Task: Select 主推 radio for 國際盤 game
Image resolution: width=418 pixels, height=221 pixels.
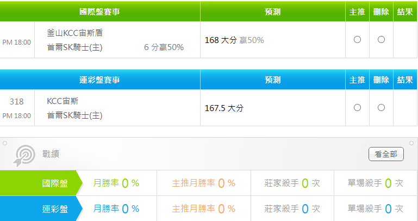Action: [x=357, y=40]
